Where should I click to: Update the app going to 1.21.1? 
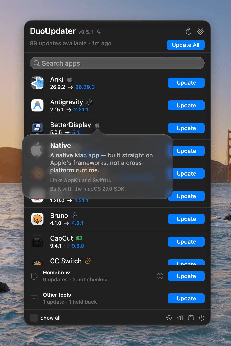pyautogui.click(x=186, y=196)
